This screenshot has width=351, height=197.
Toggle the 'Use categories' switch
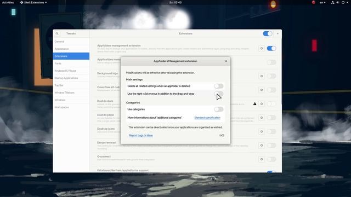[219, 109]
